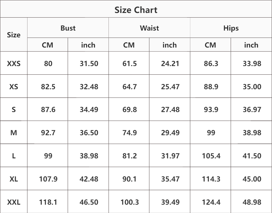The width and height of the screenshot is (272, 213).
Task: Click the Size header cell
Action: click(x=14, y=35)
